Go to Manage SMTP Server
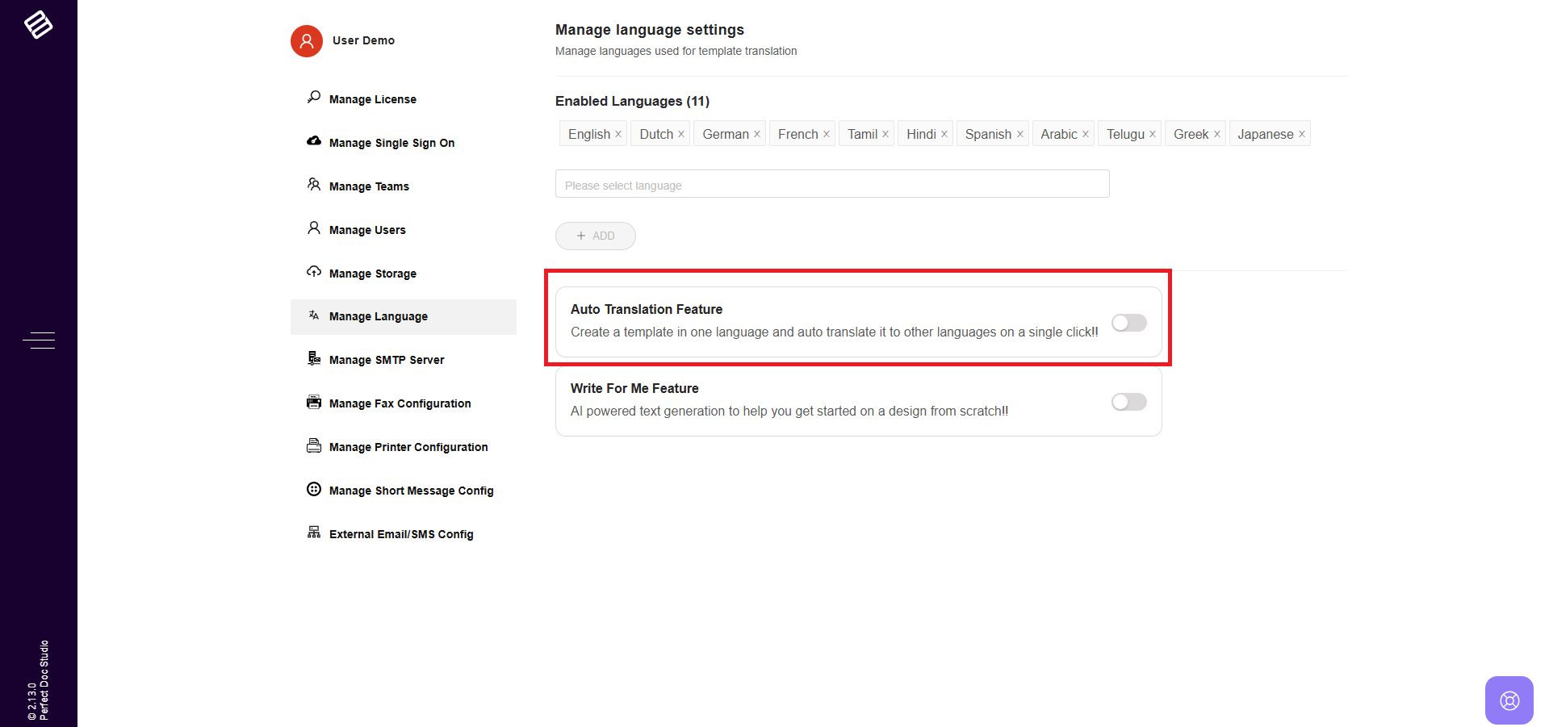This screenshot has height=727, width=1549. (387, 360)
